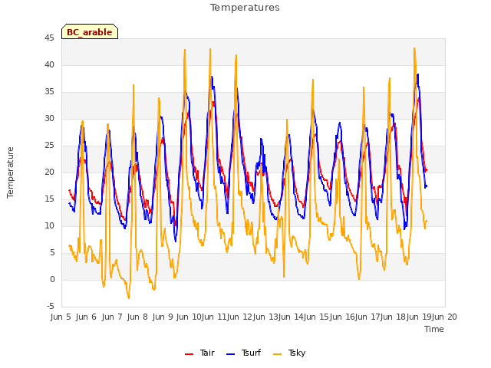Click the Jun 8 x-axis tick label
491x368 pixels.
[137, 317]
